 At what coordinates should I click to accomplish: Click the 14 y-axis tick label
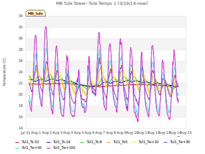pos(20,128)
